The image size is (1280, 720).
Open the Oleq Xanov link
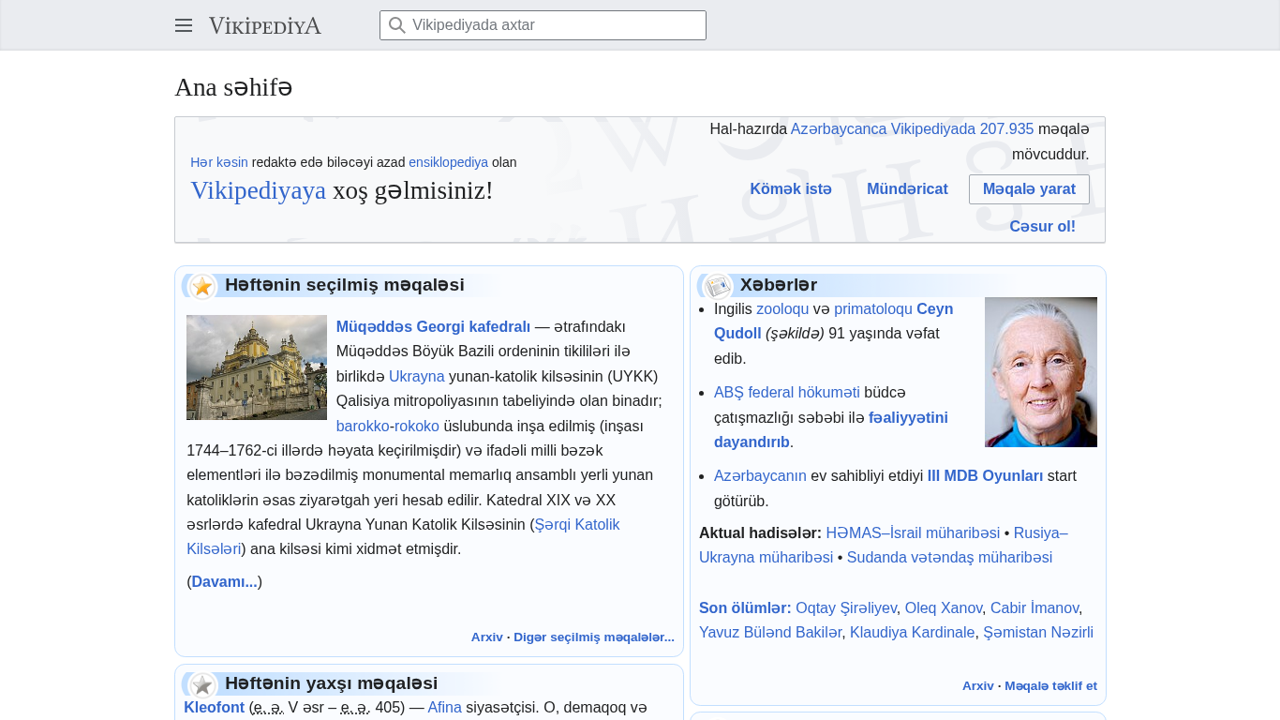point(944,608)
